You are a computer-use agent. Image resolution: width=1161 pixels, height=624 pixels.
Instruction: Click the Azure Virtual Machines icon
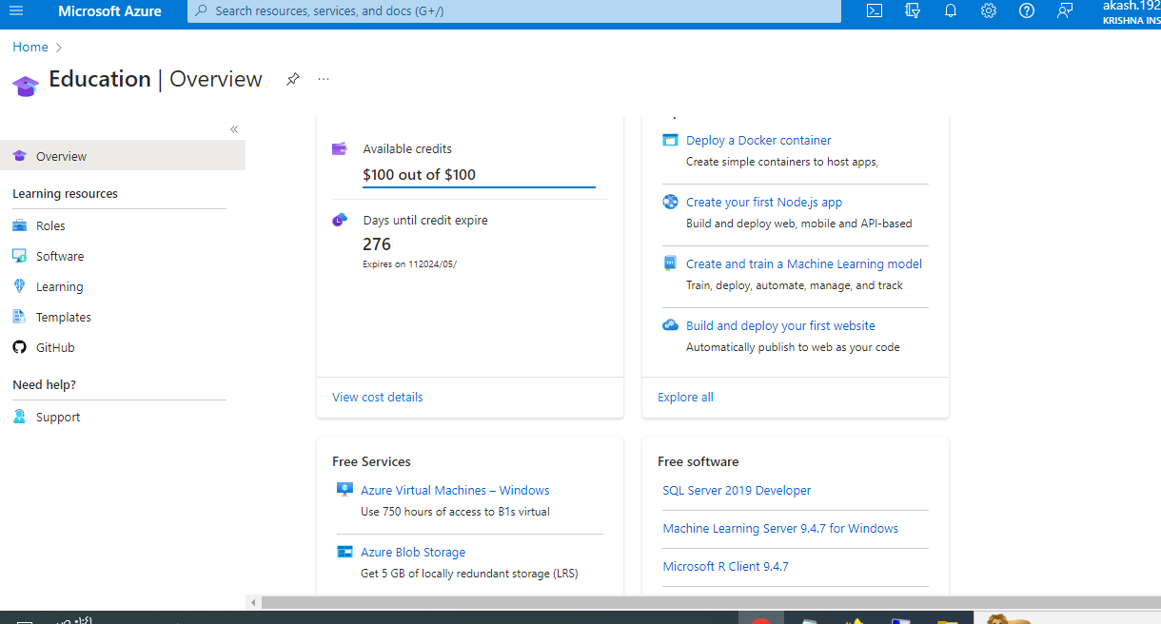(x=344, y=490)
